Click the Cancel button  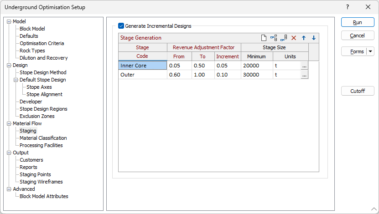coord(358,36)
